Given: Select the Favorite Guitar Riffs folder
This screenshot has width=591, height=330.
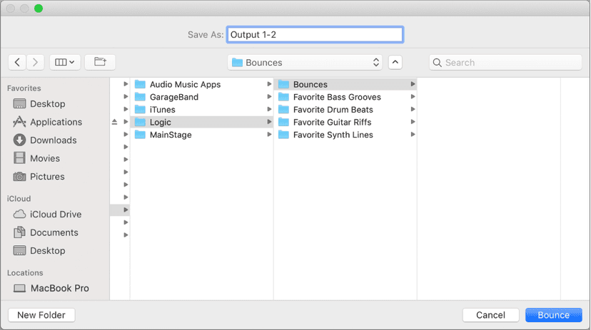Looking at the screenshot, I should tap(345, 123).
